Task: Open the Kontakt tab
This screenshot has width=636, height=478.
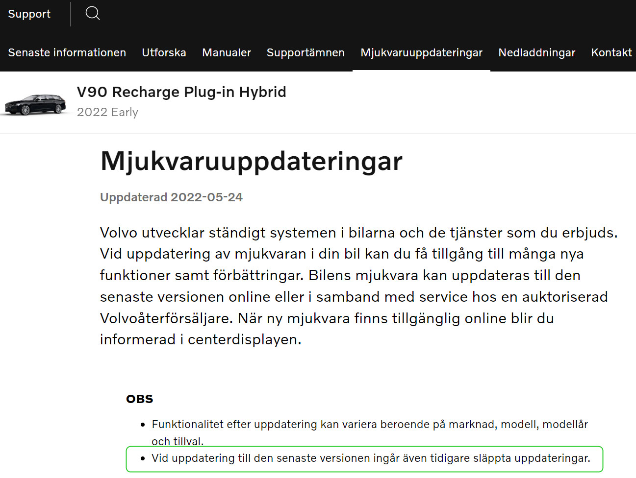Action: click(611, 52)
